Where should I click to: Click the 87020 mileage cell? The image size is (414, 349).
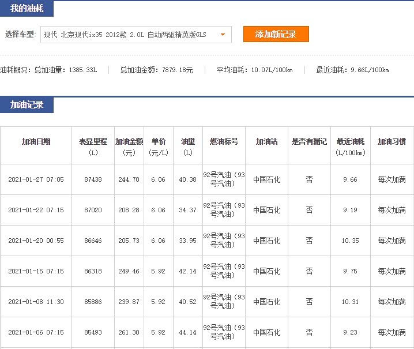coord(93,210)
